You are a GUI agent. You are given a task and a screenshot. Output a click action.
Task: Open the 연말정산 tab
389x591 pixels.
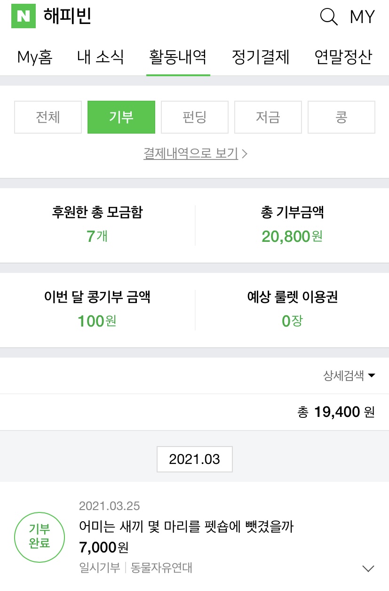(x=343, y=57)
